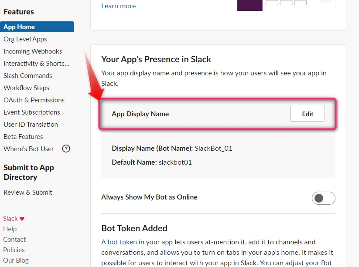This screenshot has height=267, width=359.
Task: Visit Our Blog footer link
Action: (x=16, y=260)
